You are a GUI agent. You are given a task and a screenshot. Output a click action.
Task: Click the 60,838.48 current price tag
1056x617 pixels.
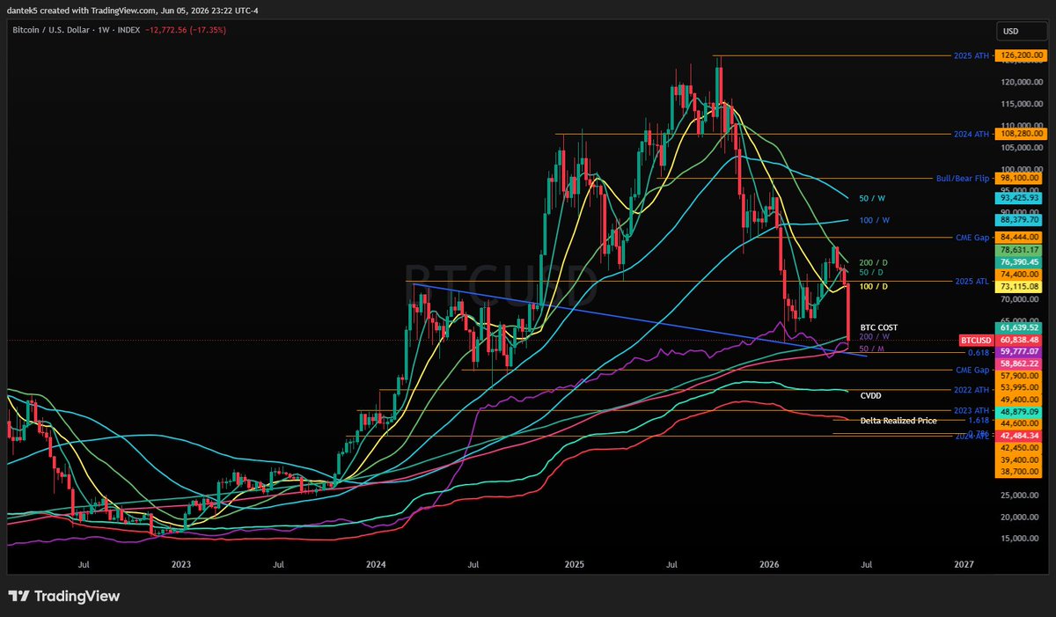pos(1020,340)
